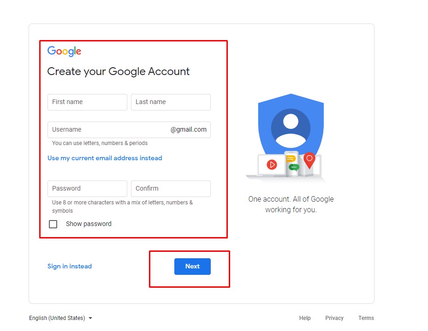Click the '@gmail.com' suffix text
Image resolution: width=428 pixels, height=331 pixels.
tap(189, 130)
